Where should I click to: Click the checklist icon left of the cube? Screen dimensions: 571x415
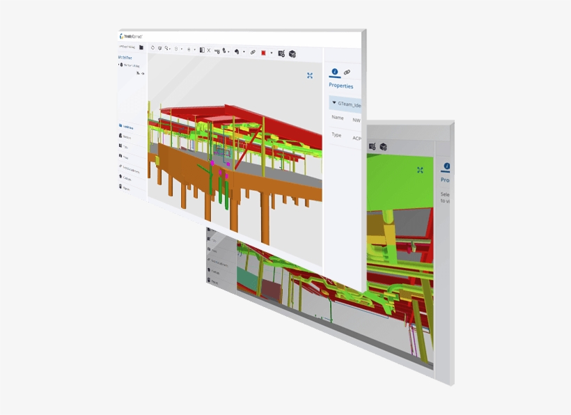click(x=281, y=53)
